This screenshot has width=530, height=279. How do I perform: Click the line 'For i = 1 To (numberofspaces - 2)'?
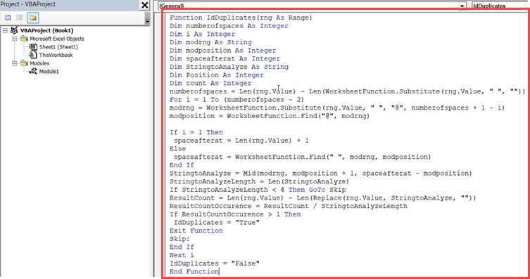tap(236, 100)
